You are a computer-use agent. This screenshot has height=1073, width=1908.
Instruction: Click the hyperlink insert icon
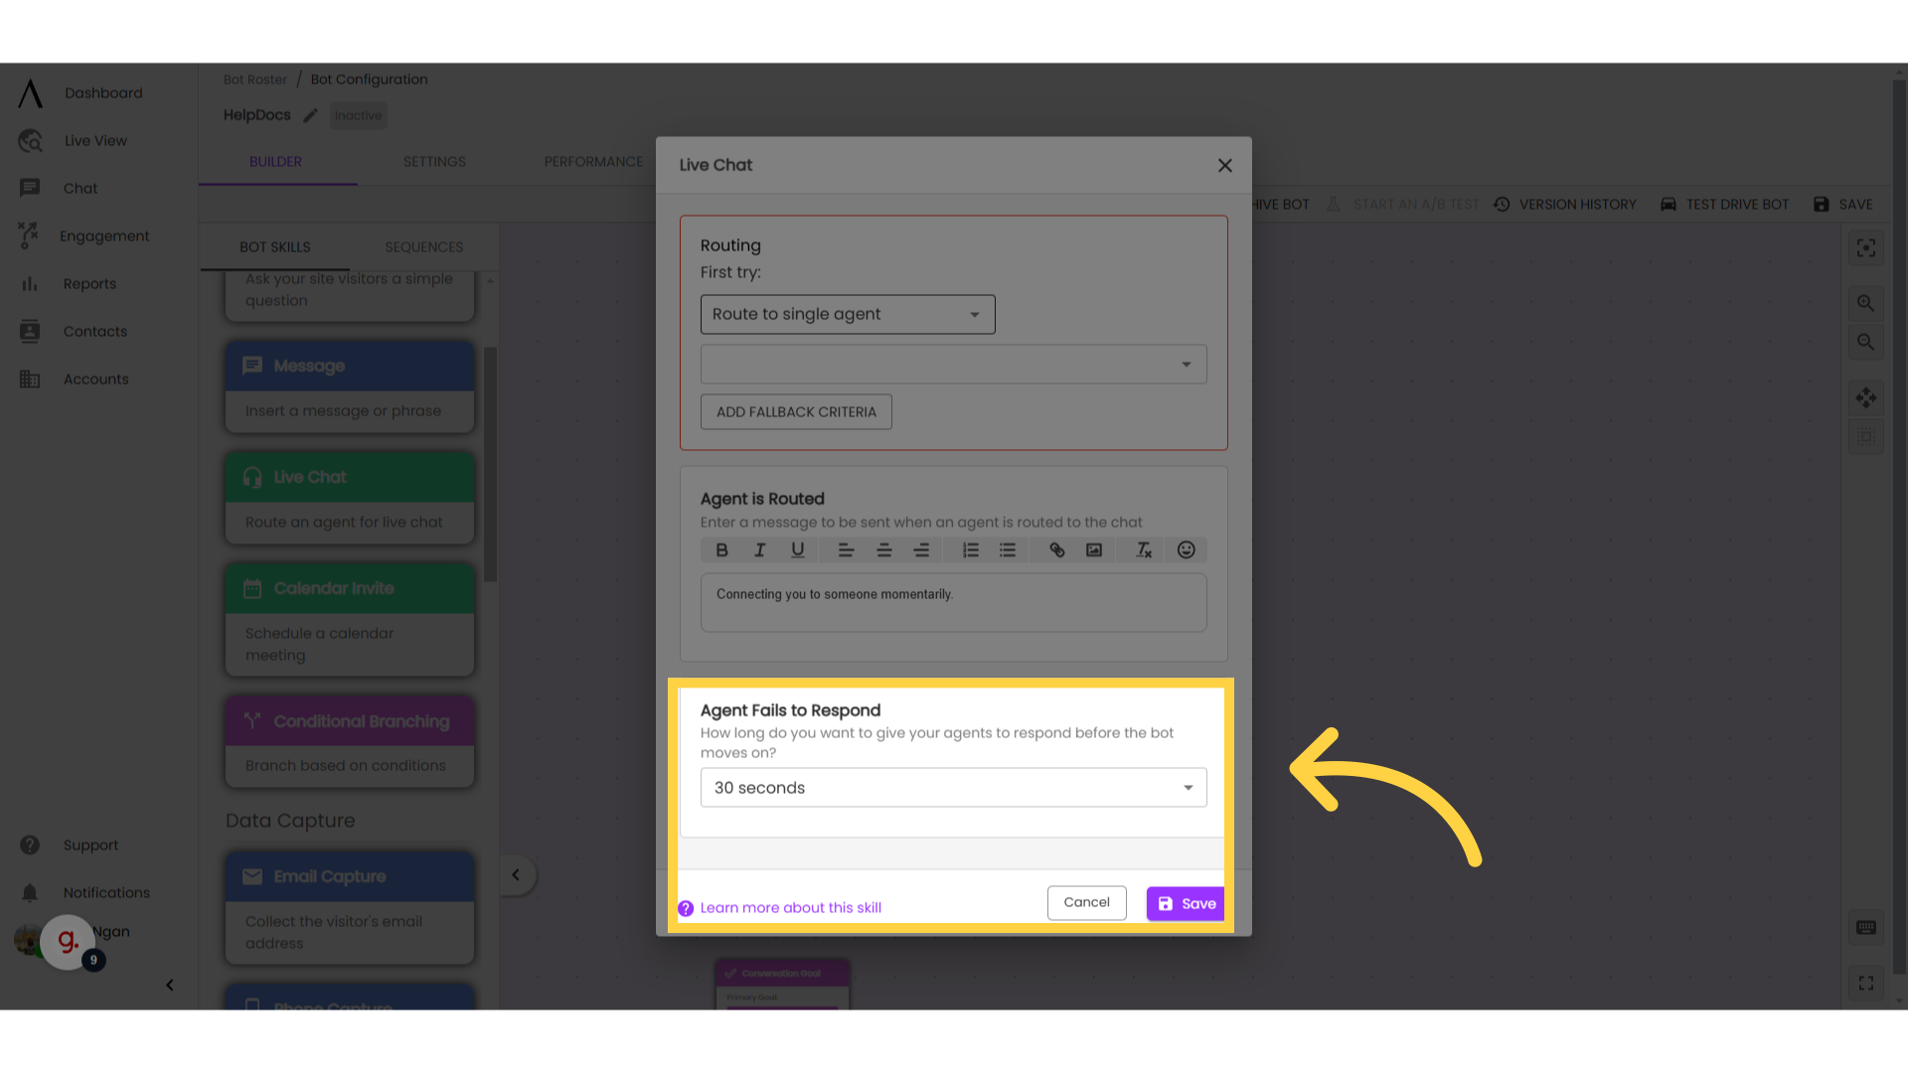pos(1056,549)
